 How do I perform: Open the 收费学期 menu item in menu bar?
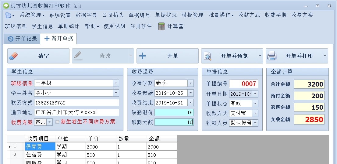[276, 15]
